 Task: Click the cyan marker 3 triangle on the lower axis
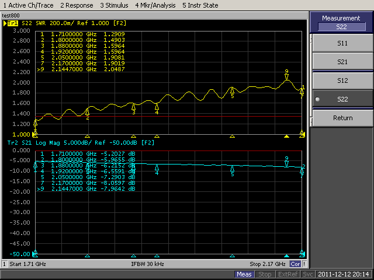pos(134,256)
